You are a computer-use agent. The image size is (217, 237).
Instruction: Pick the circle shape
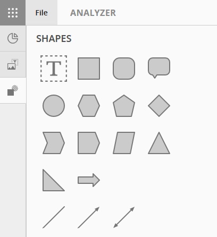[x=54, y=106]
